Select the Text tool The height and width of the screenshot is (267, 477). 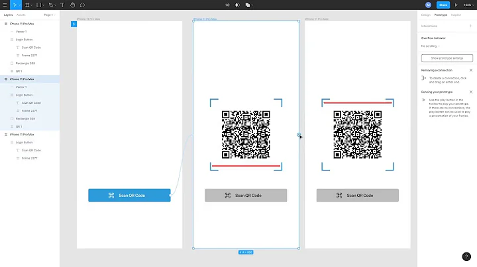(62, 5)
